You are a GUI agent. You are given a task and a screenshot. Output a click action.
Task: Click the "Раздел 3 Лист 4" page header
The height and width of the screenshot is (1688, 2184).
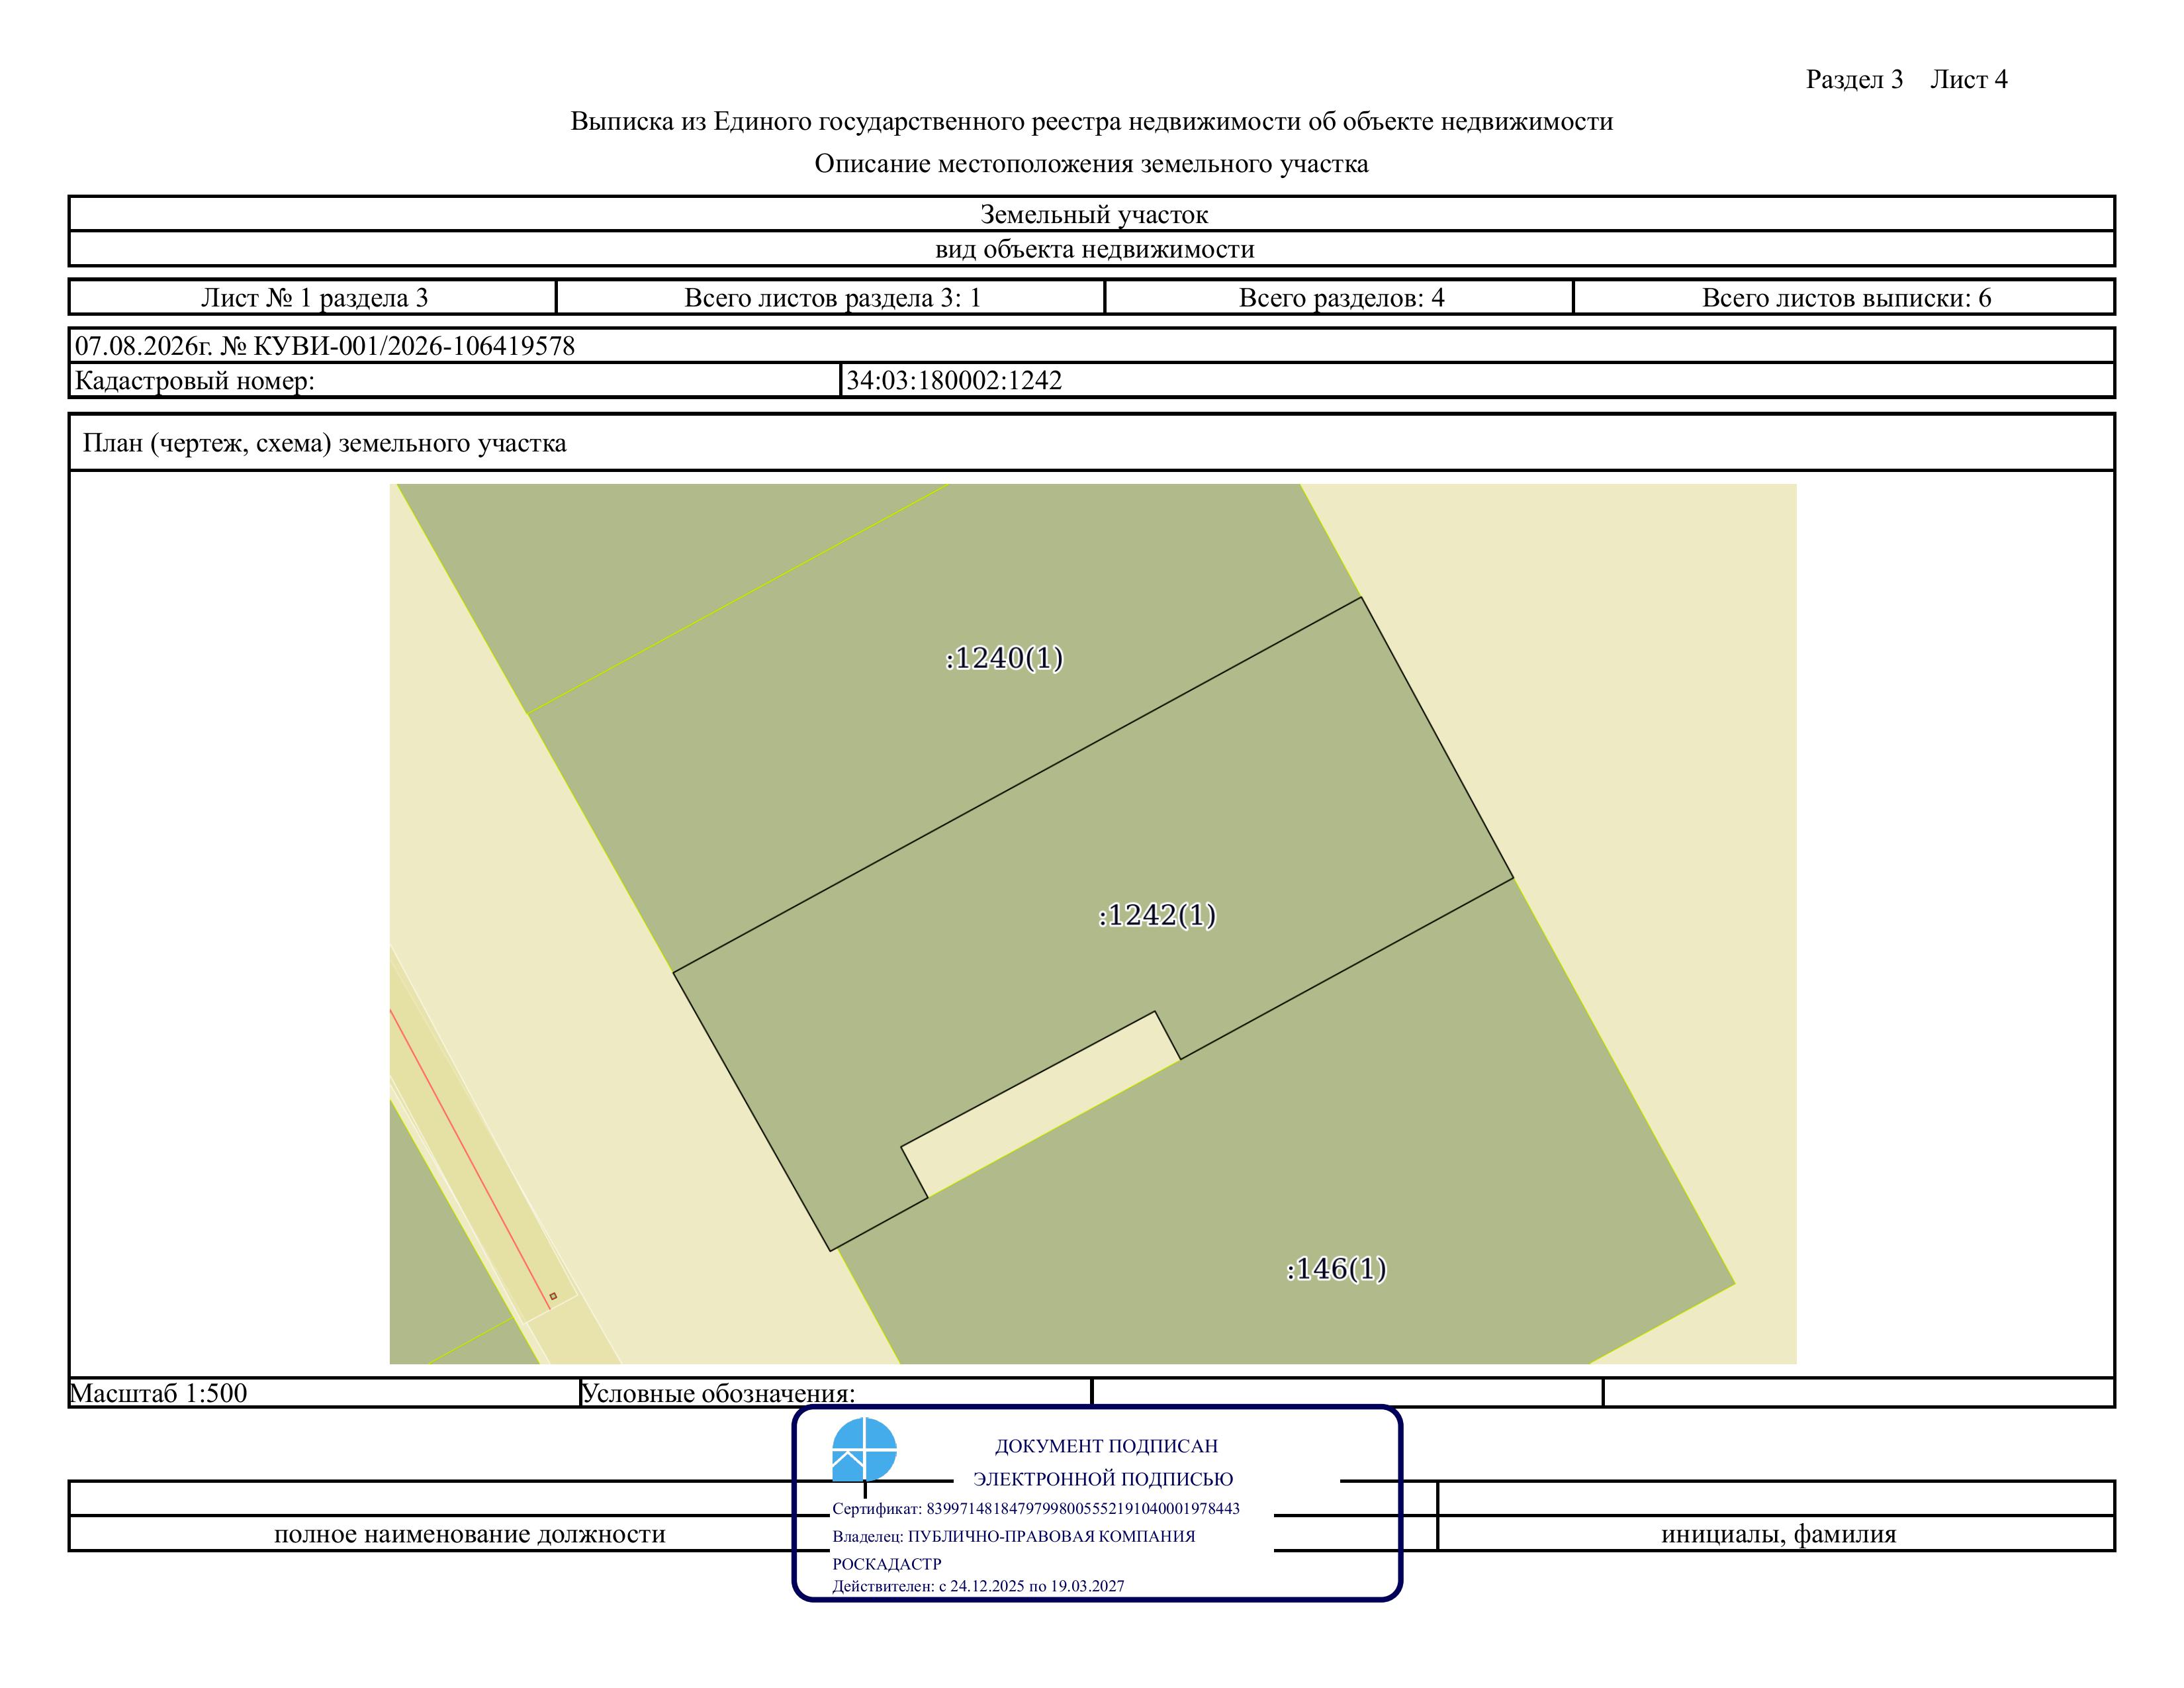click(x=1906, y=80)
